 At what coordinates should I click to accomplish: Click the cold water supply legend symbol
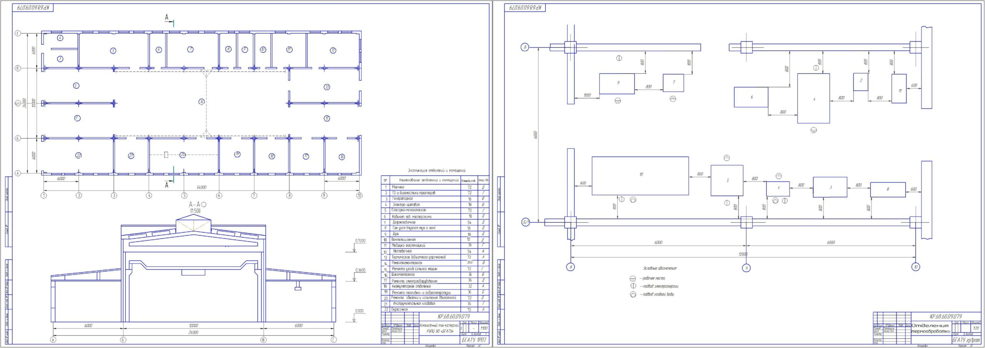point(633,295)
